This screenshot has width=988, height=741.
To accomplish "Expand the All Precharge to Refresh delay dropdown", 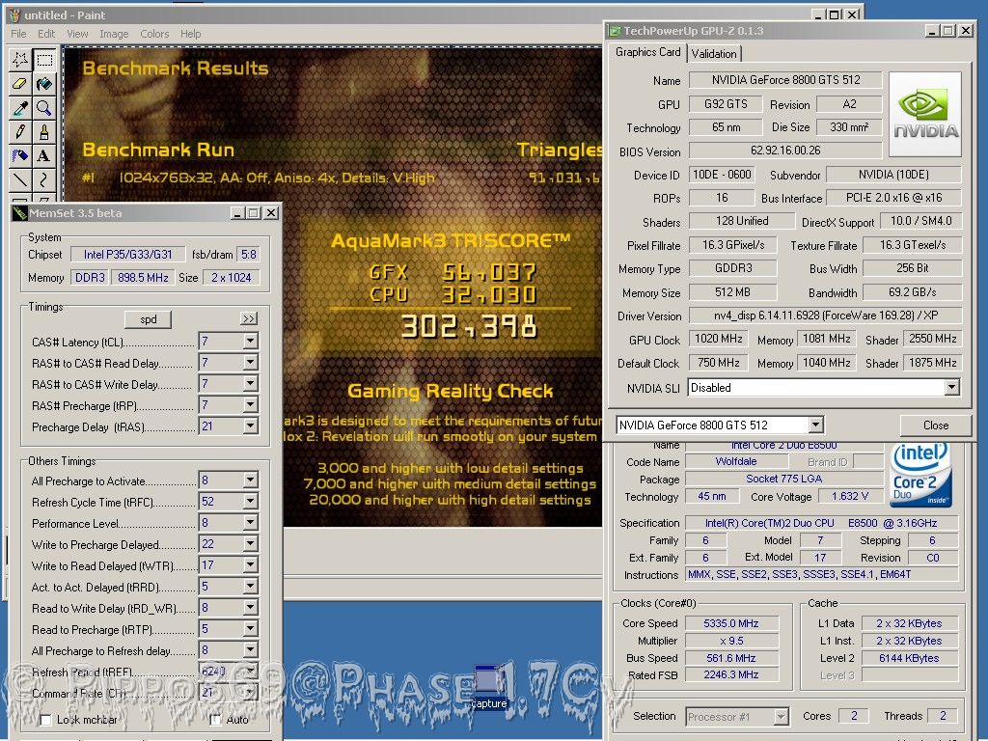I will [x=250, y=649].
